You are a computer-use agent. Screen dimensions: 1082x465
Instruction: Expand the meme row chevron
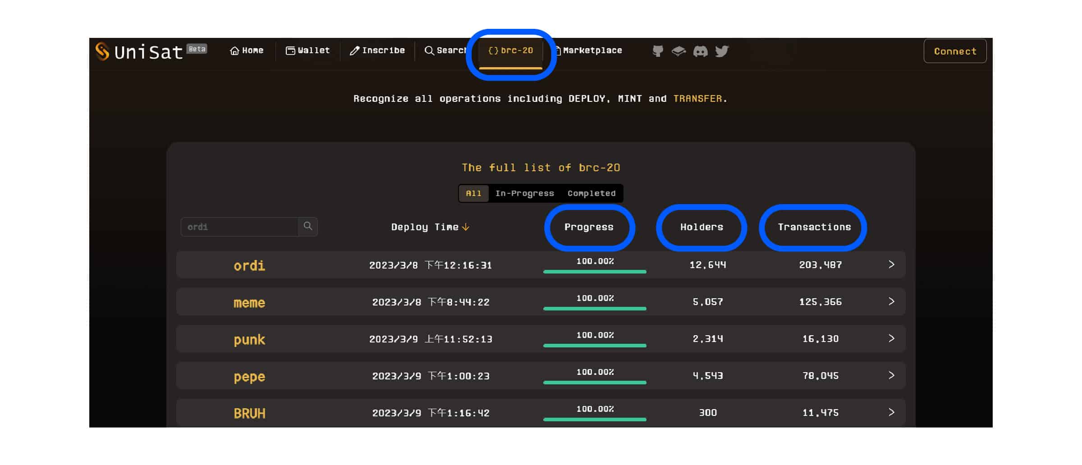click(891, 301)
